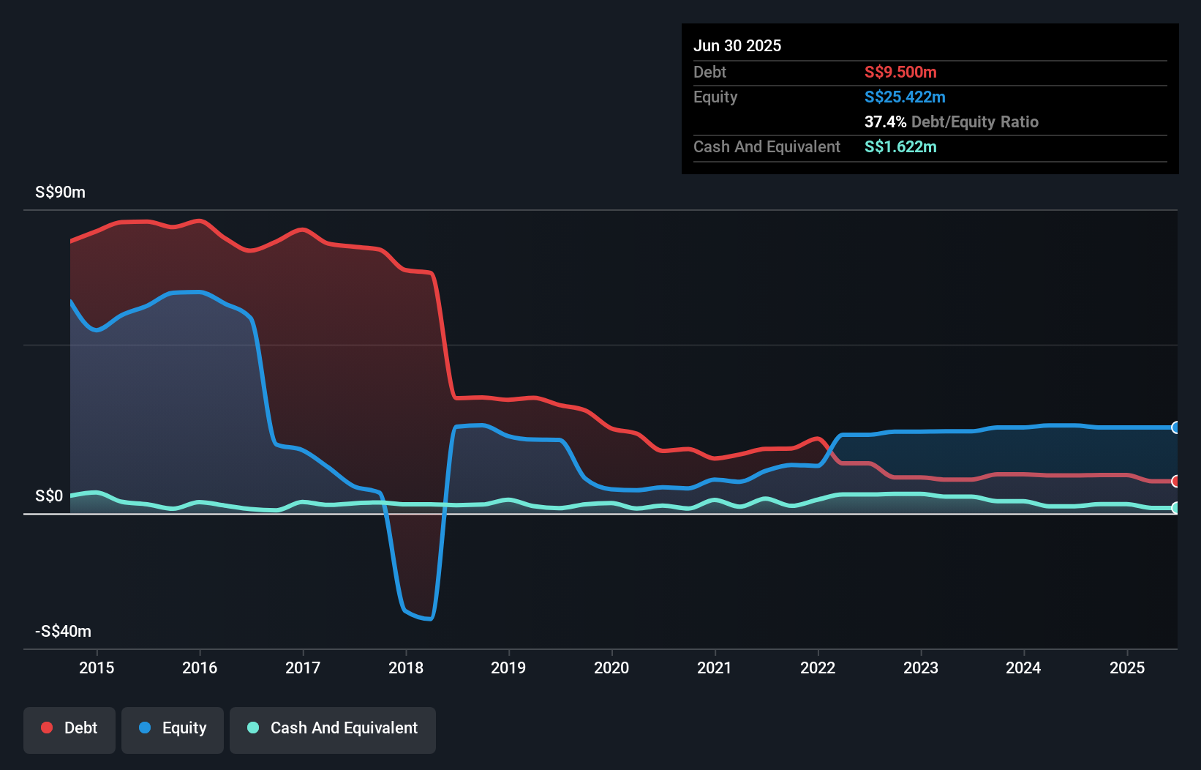Click the Cash And Equivalent tooltip label
This screenshot has width=1201, height=770.
767,147
